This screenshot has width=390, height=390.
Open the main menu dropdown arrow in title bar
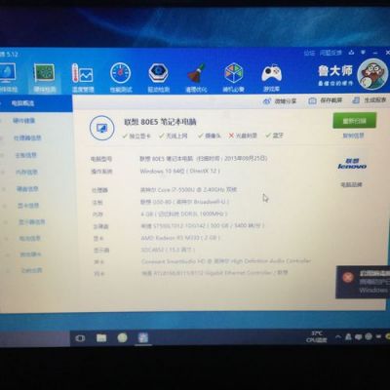coord(363,53)
